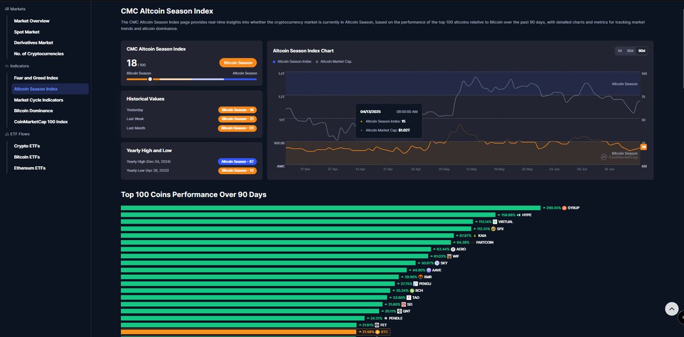
Task: Click the SYRUP coin icon
Action: coord(564,207)
